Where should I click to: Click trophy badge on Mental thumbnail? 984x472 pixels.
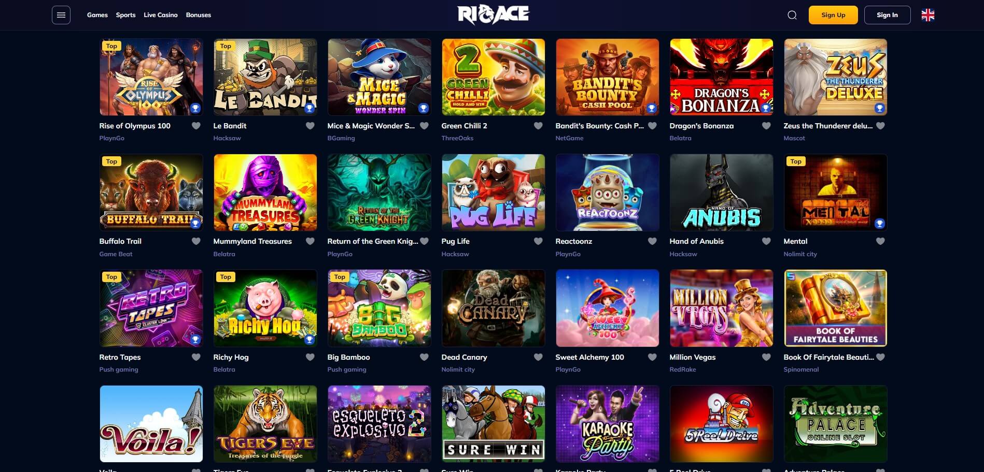pyautogui.click(x=880, y=224)
